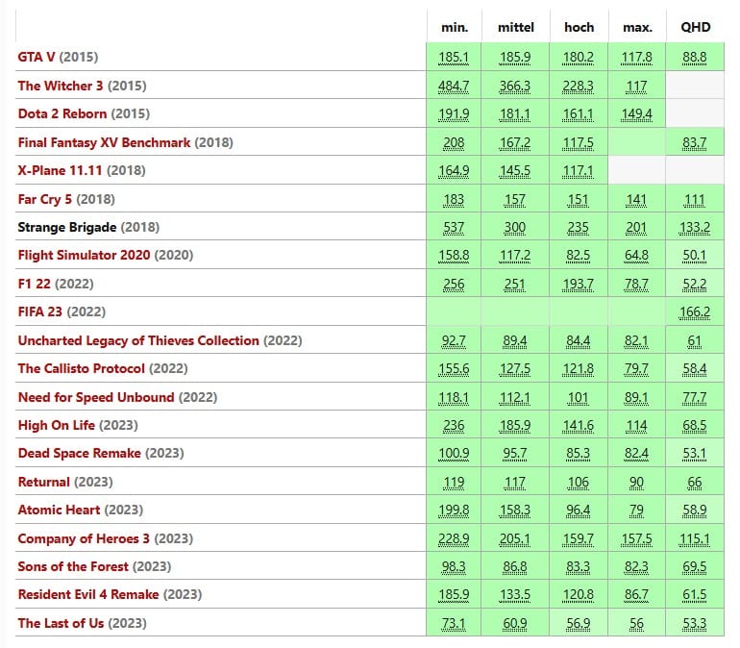Screen dimensions: 740x648
Task: Click Uncharted QHD value 61
Action: (694, 341)
